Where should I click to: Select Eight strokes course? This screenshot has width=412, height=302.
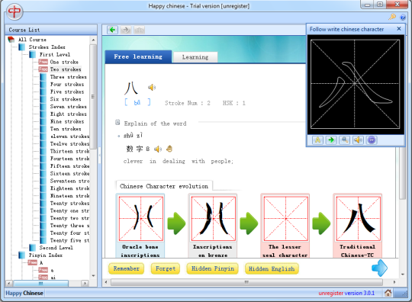(x=69, y=114)
